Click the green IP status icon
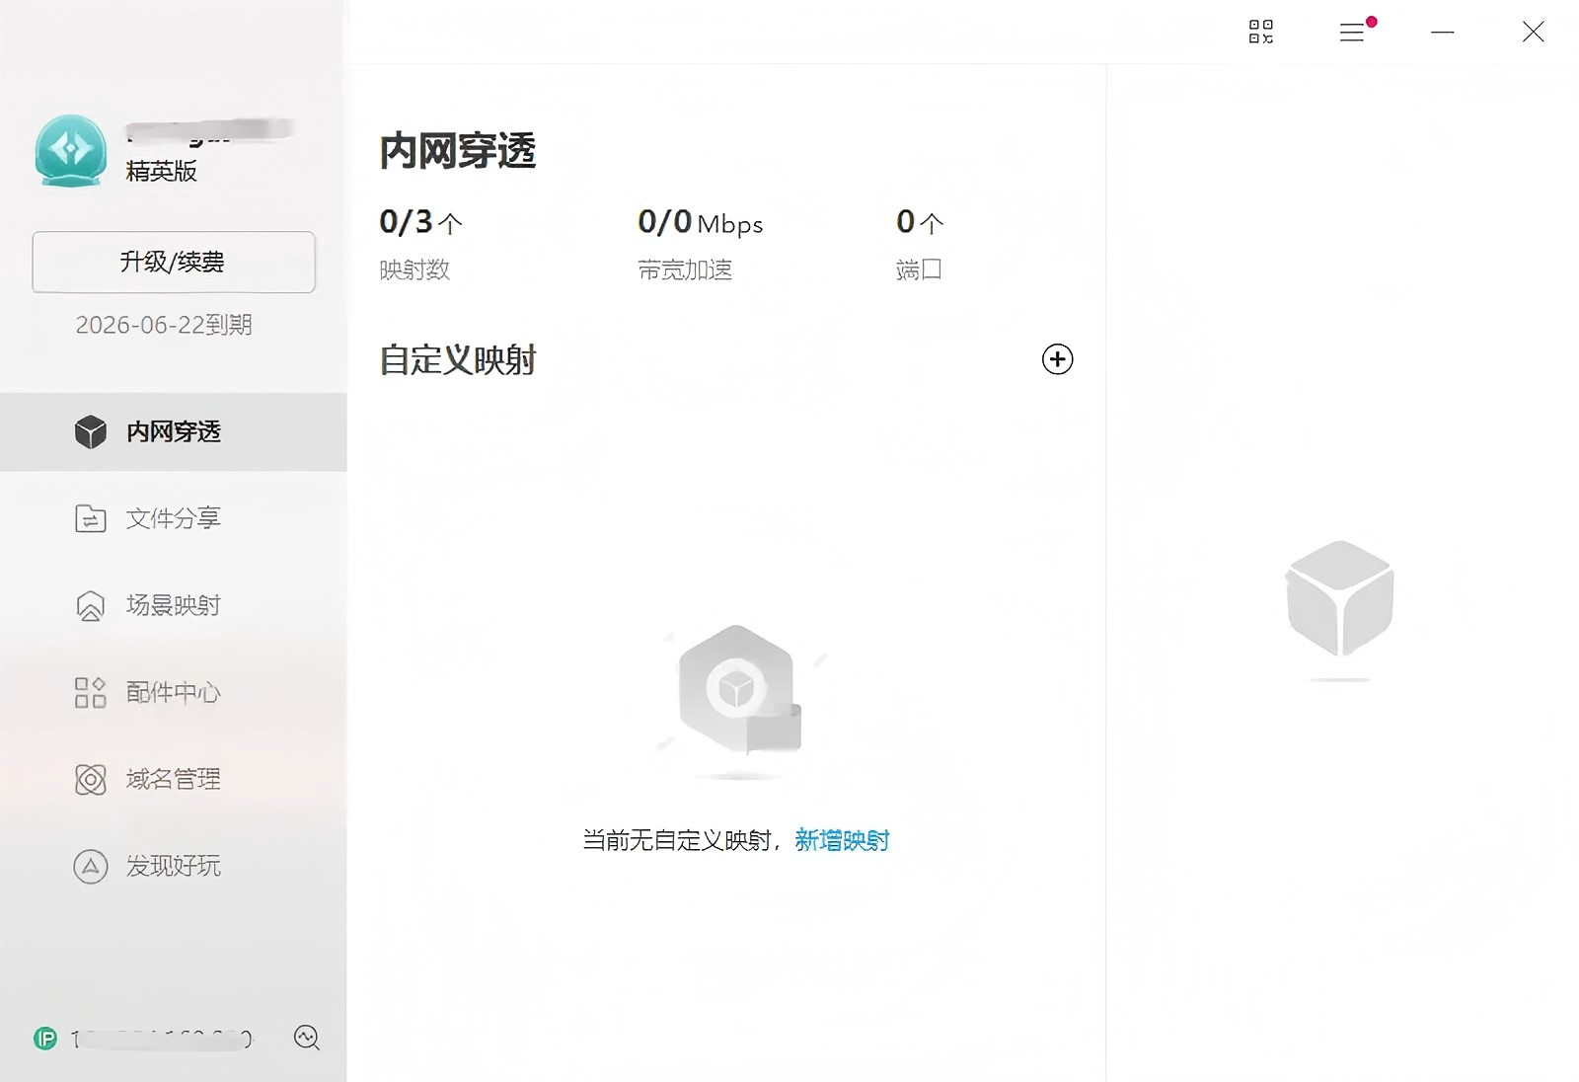1579x1082 pixels. pos(45,1038)
